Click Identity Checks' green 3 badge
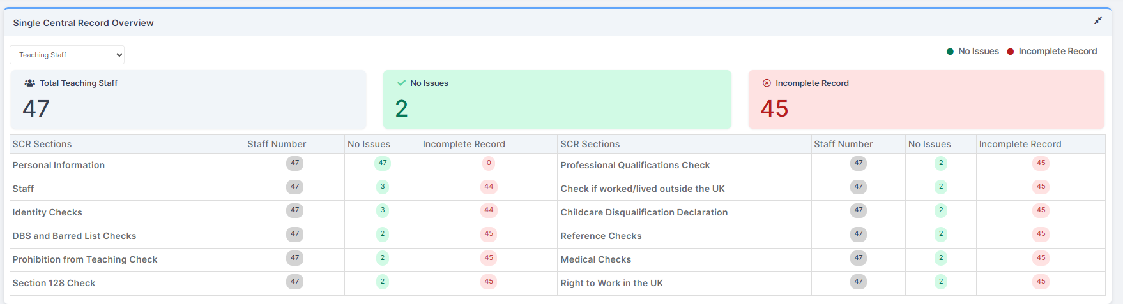 [383, 210]
